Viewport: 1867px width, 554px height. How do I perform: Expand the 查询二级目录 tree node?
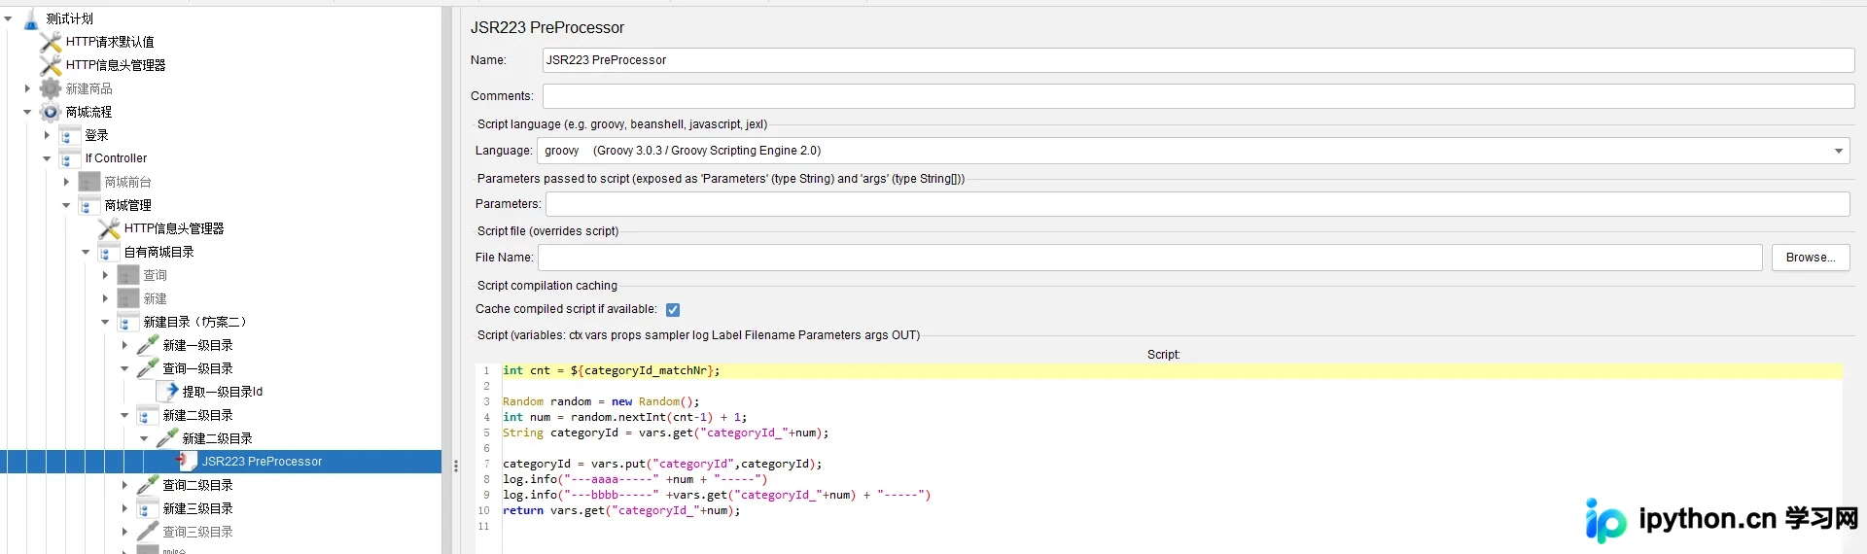click(x=124, y=485)
